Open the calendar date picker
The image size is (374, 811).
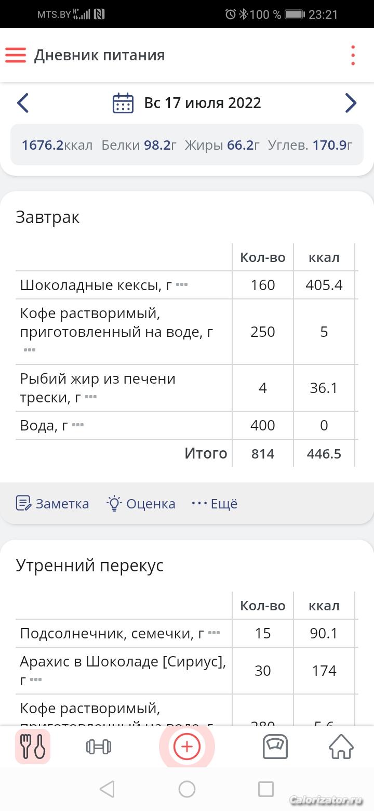pyautogui.click(x=123, y=103)
